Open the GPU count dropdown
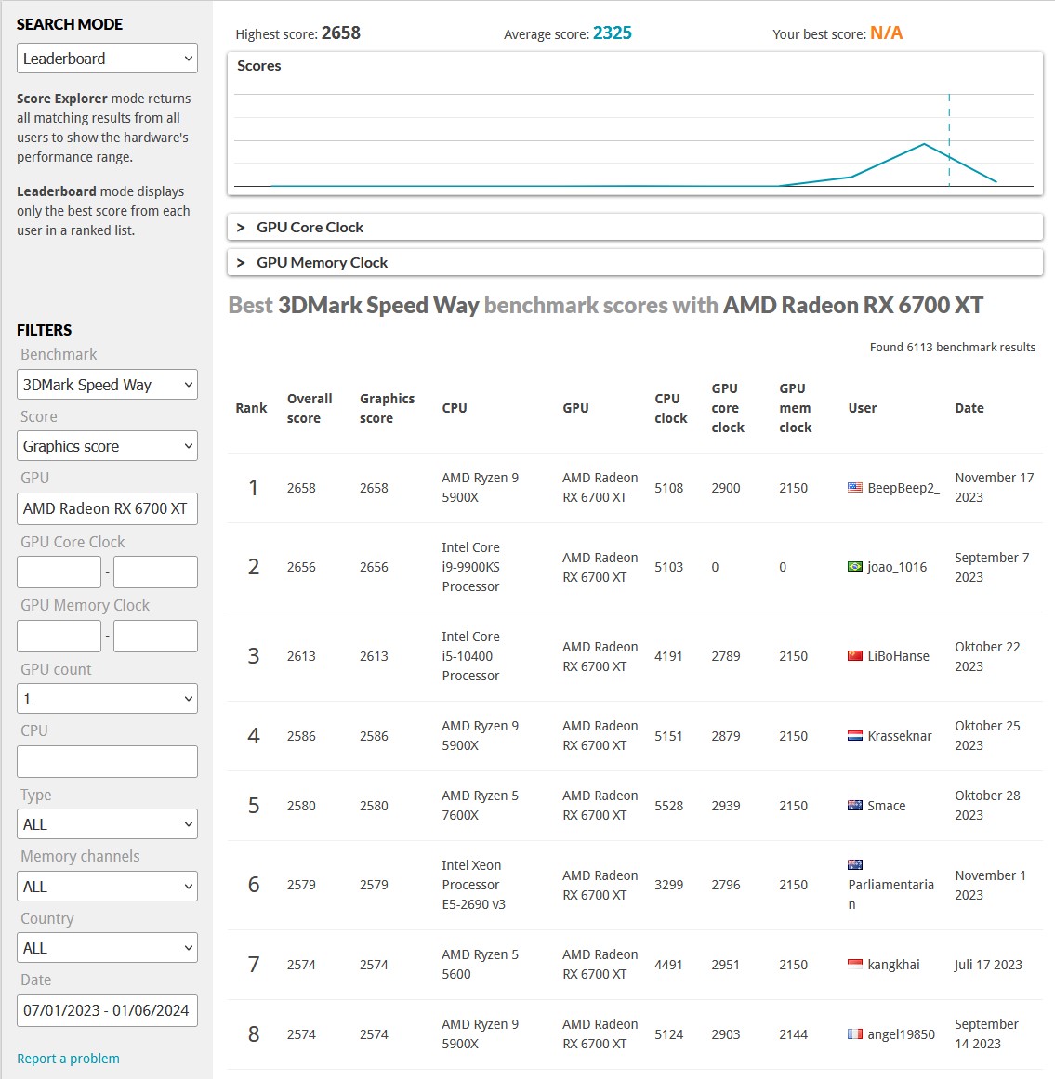Screen dimensions: 1055x1079 pyautogui.click(x=107, y=699)
